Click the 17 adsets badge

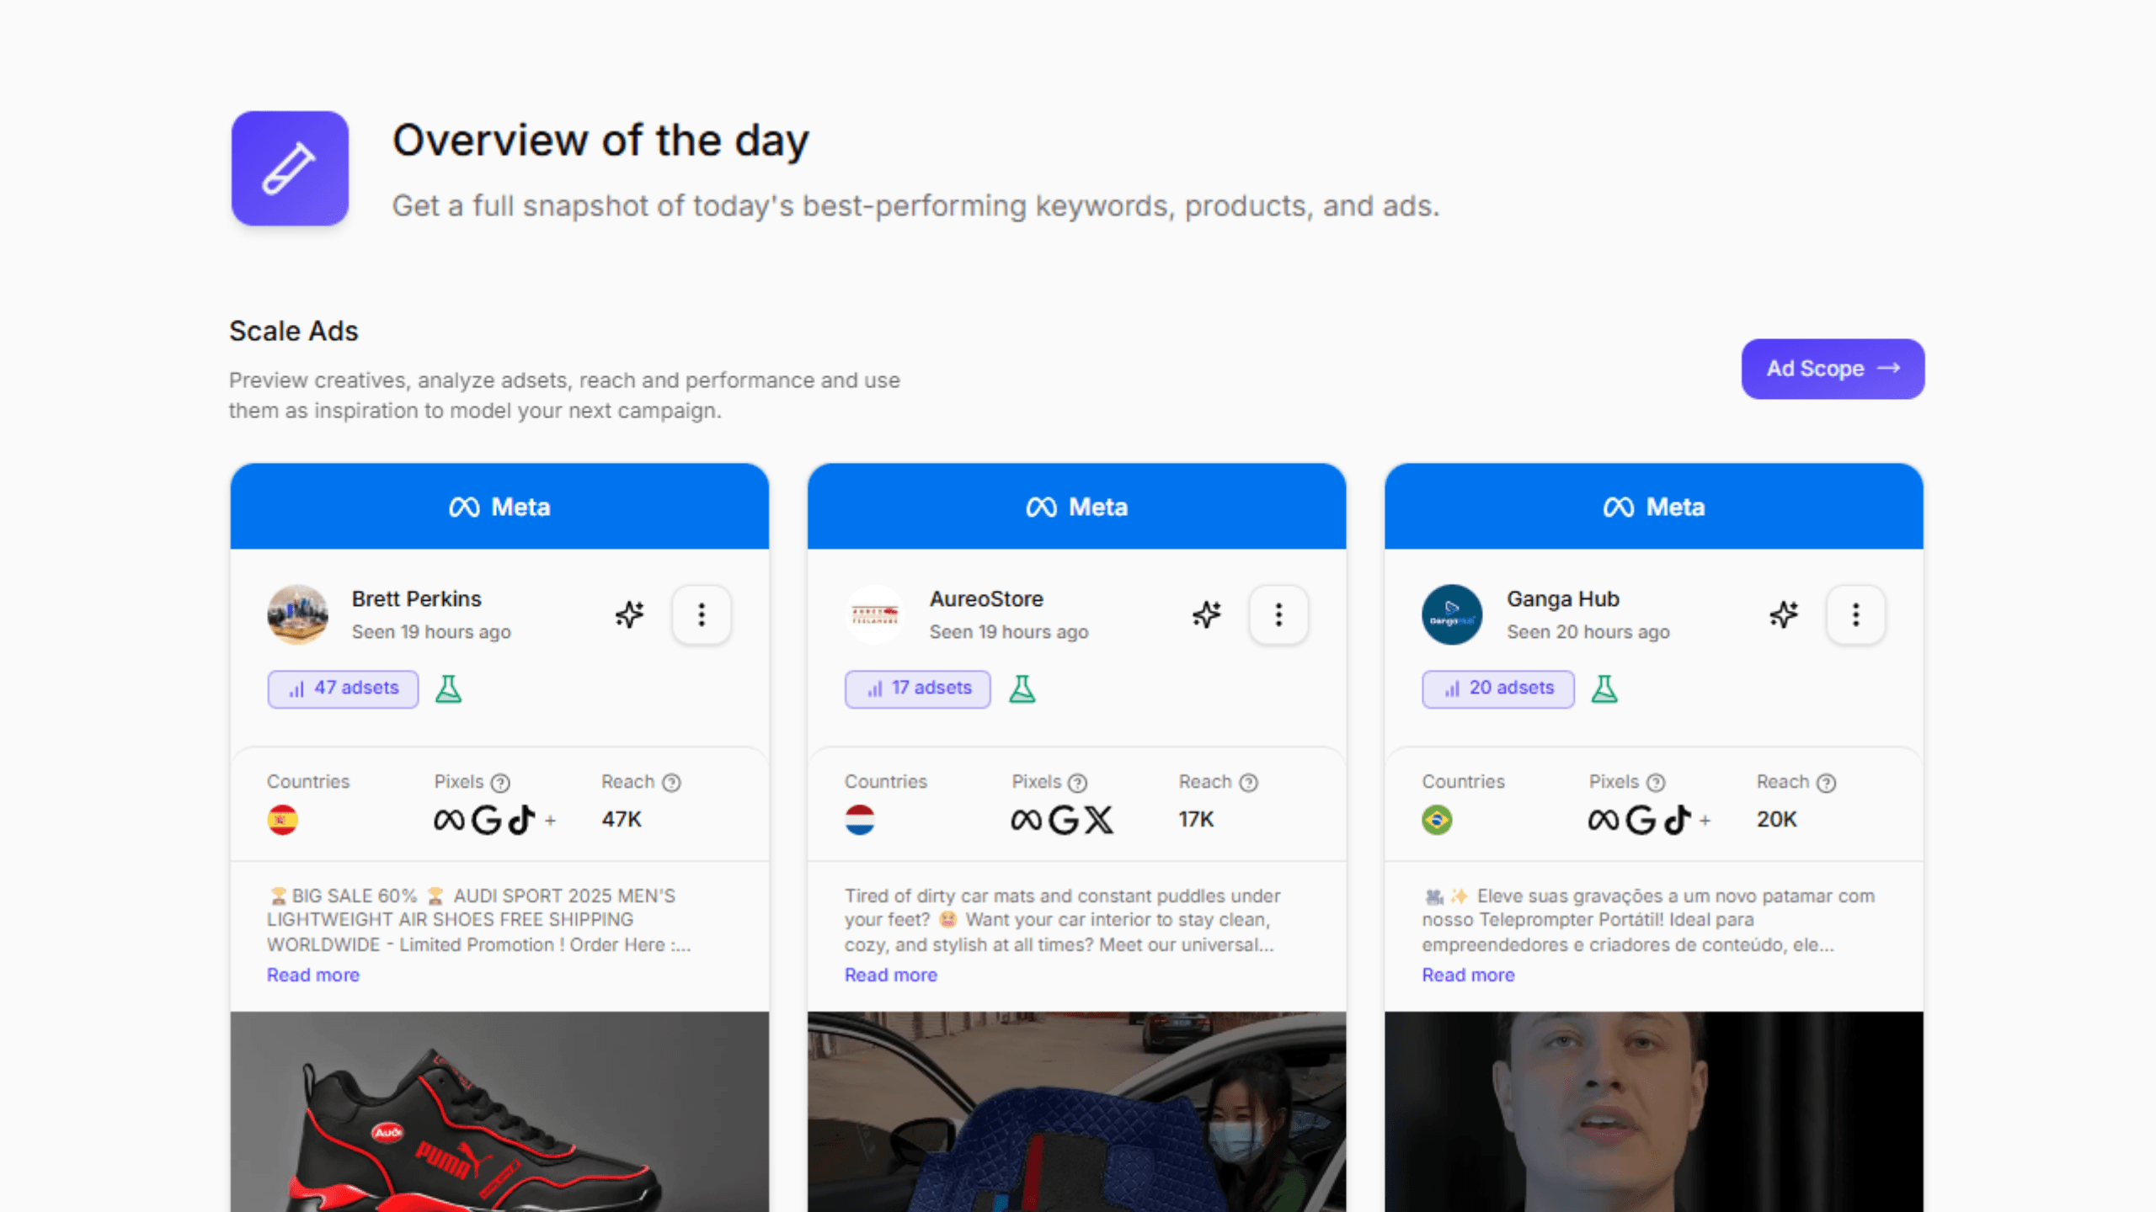pos(918,688)
